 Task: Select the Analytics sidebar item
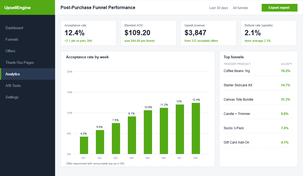28,74
